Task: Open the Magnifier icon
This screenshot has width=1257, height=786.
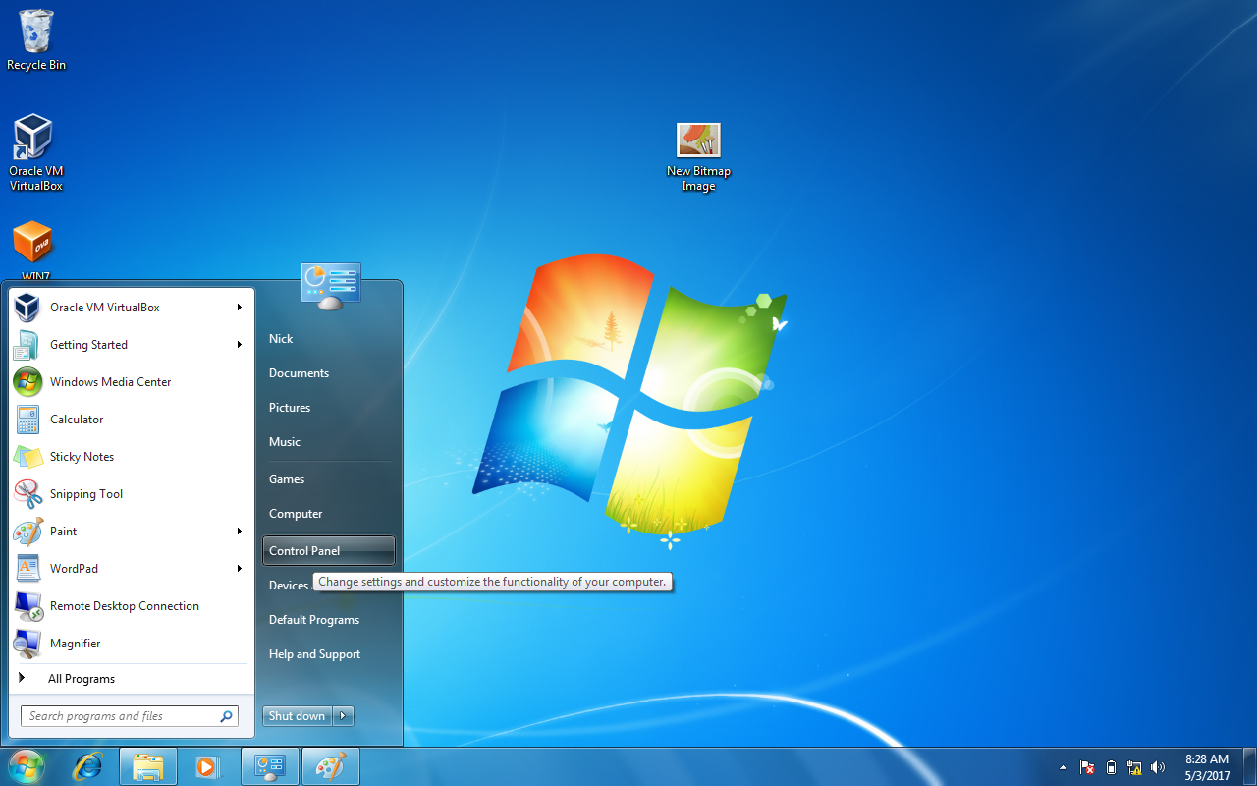Action: click(x=27, y=644)
